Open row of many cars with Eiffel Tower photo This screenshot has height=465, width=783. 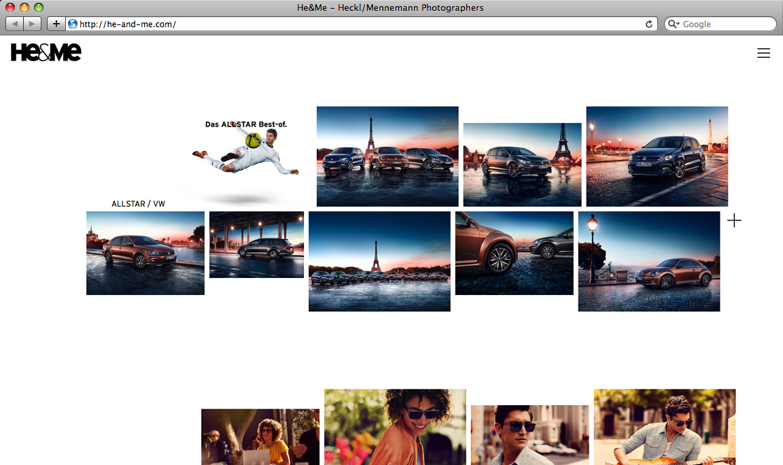point(379,261)
